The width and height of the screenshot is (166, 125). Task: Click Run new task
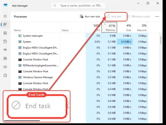pos(90,17)
